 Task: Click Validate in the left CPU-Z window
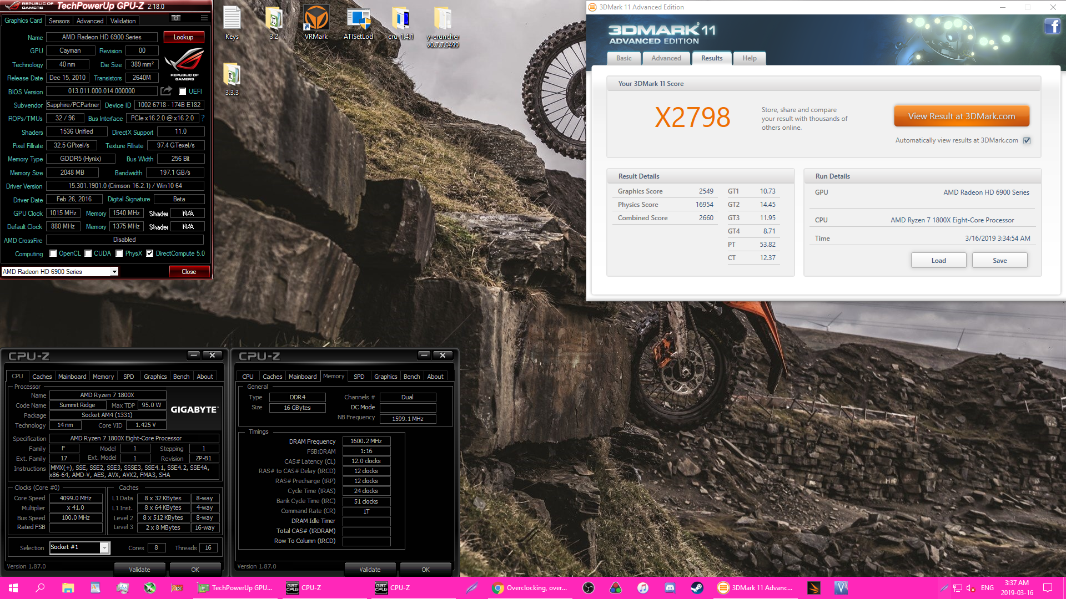click(139, 570)
